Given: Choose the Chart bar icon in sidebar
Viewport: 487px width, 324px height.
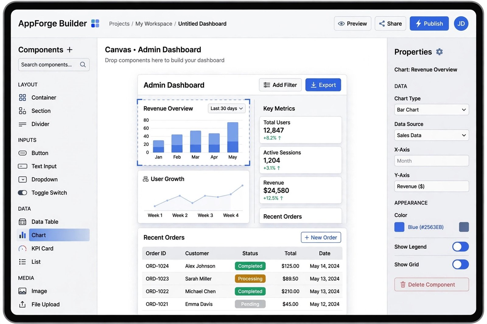Looking at the screenshot, I should click(23, 235).
